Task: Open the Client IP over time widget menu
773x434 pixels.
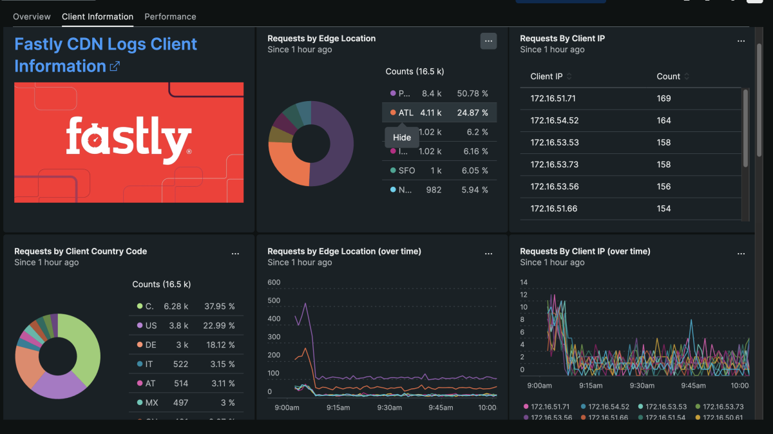Action: 741,254
